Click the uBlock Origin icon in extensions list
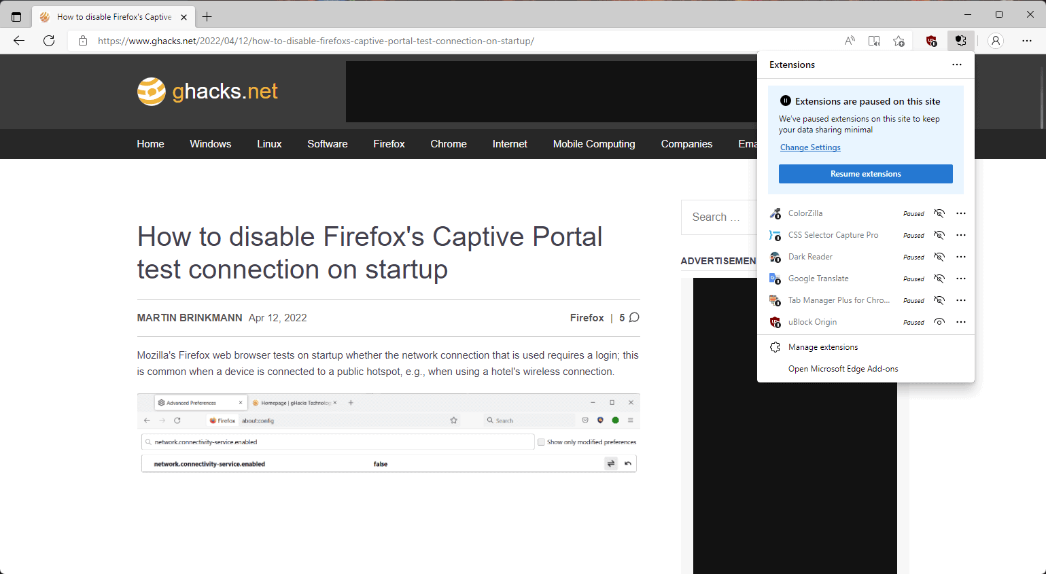This screenshot has width=1046, height=574. [775, 322]
